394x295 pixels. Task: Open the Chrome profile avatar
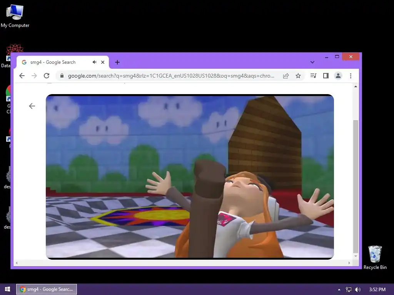(338, 76)
